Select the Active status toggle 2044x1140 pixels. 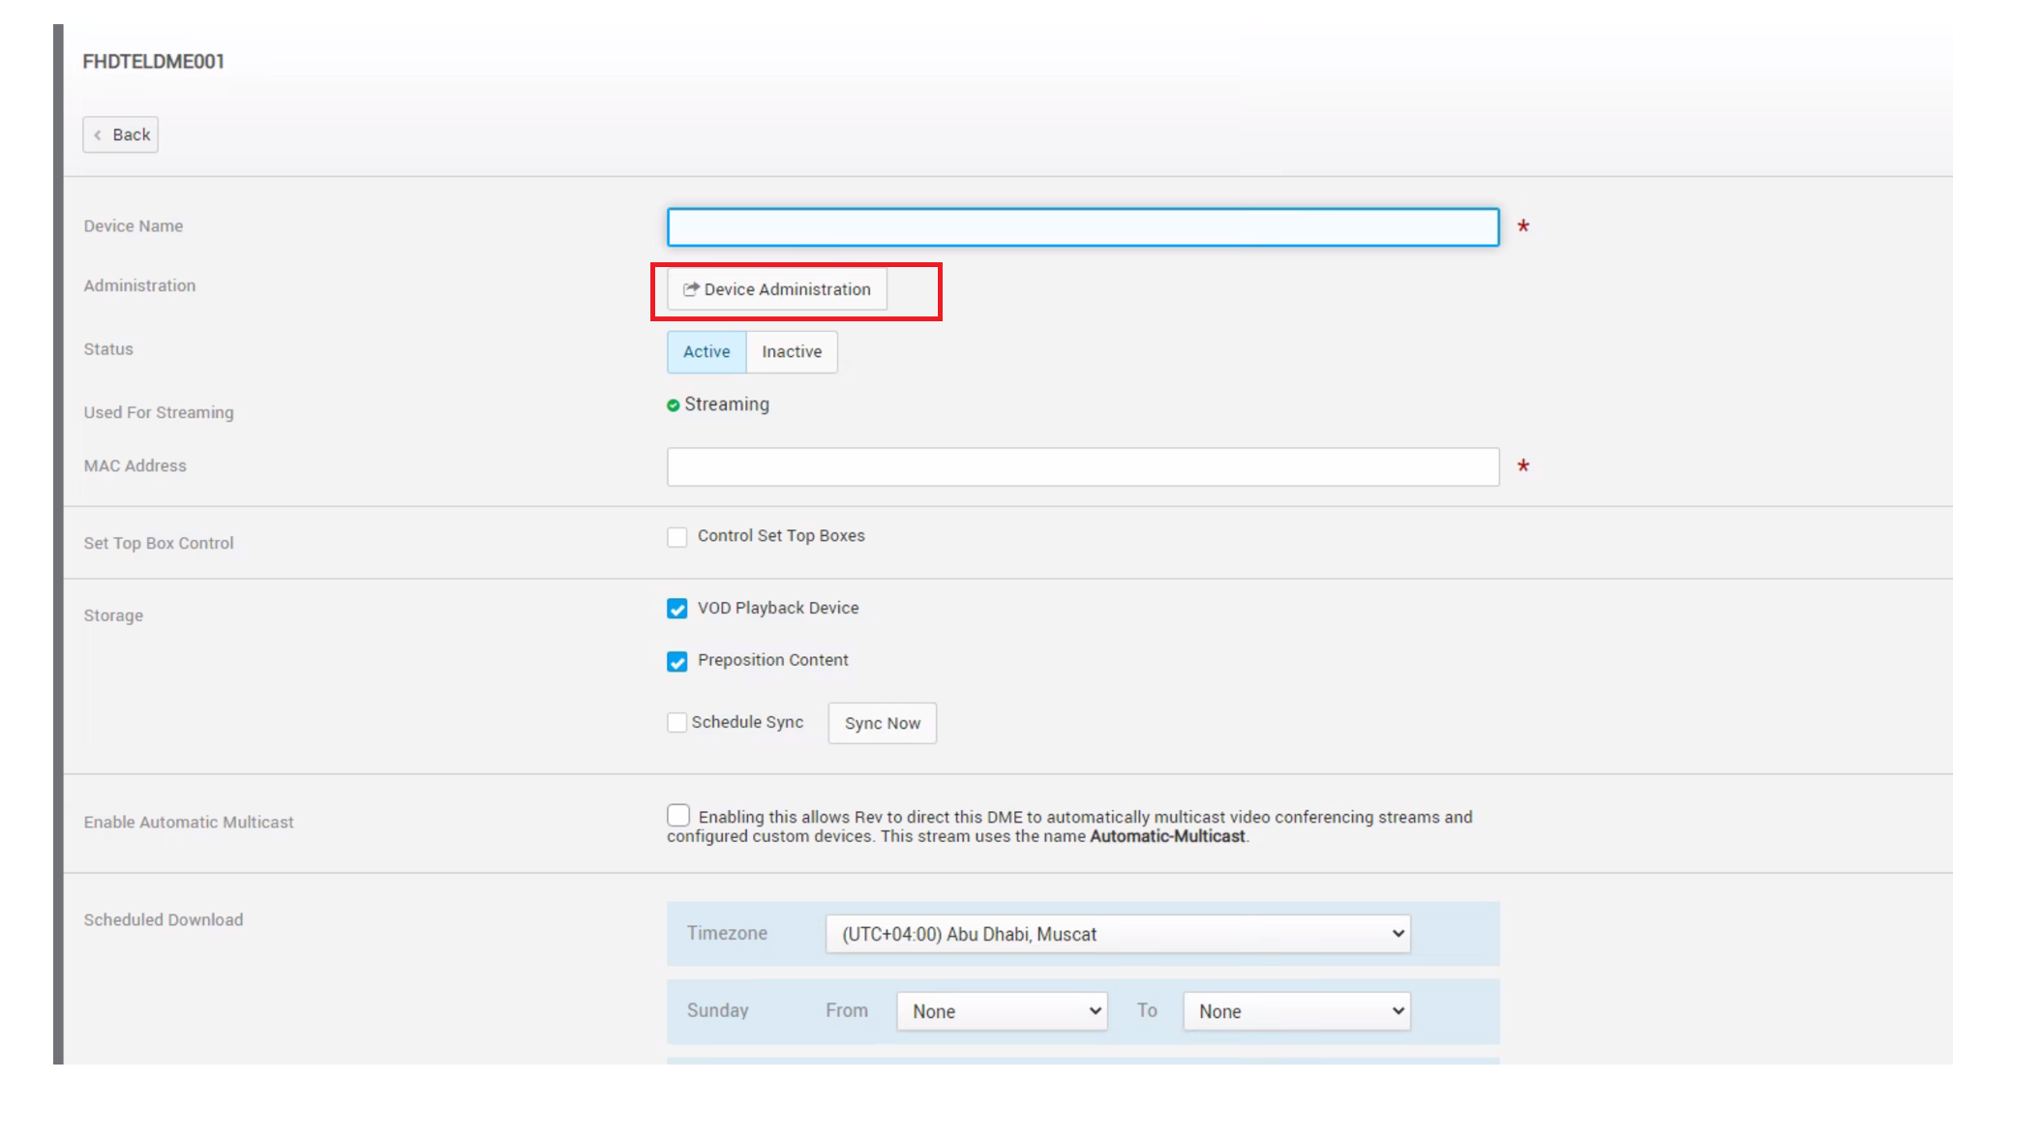pos(706,351)
